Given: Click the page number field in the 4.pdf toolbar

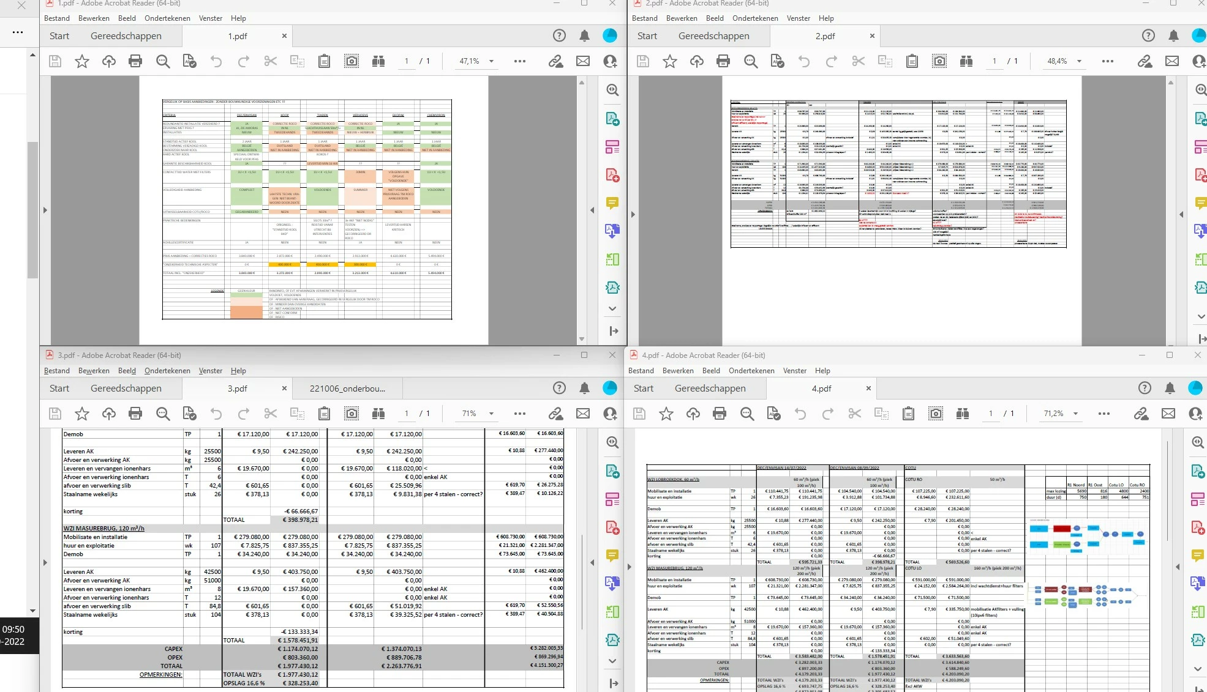Looking at the screenshot, I should [x=990, y=414].
